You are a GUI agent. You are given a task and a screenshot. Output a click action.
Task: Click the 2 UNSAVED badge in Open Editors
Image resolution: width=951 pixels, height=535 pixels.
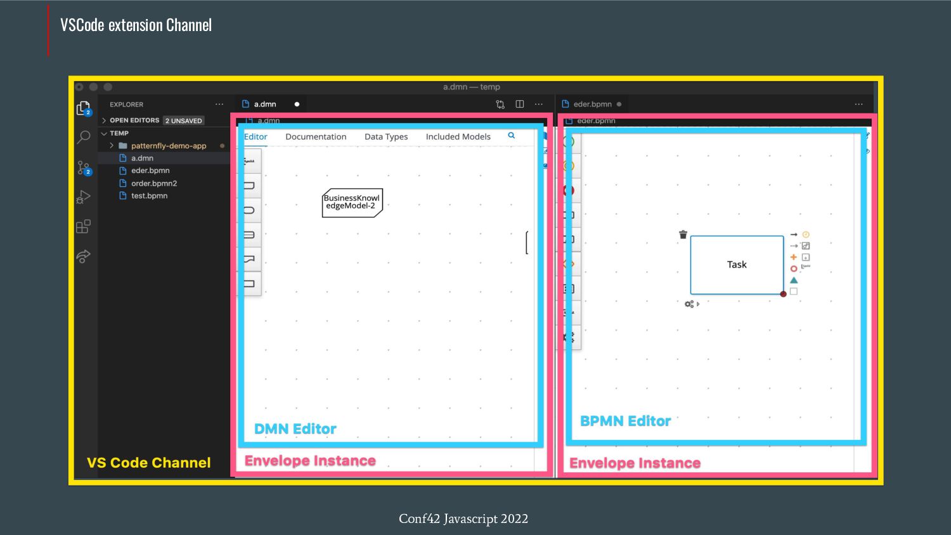click(x=184, y=120)
